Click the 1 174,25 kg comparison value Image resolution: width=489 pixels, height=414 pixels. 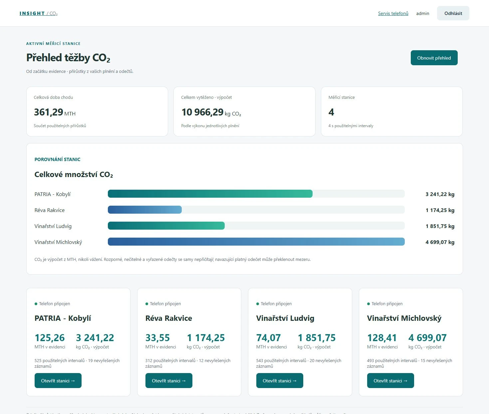pyautogui.click(x=440, y=210)
